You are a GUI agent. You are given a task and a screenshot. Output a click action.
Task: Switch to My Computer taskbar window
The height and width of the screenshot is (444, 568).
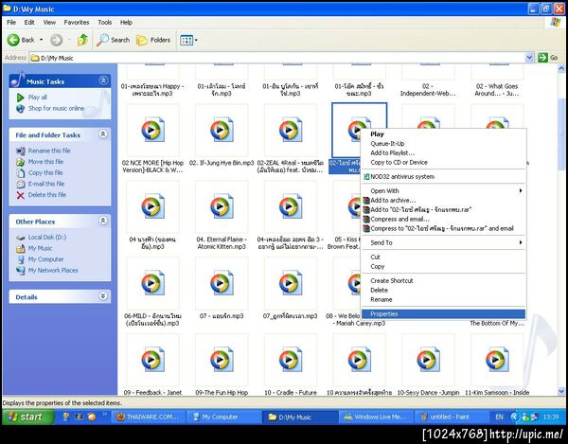(223, 417)
